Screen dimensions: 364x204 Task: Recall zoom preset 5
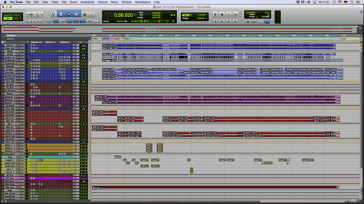pyautogui.click(x=42, y=21)
